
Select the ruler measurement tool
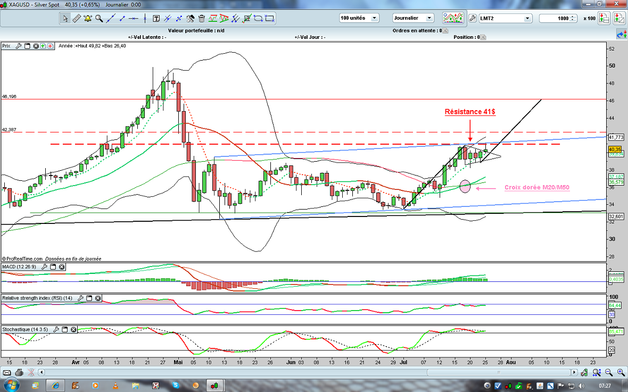pos(76,18)
